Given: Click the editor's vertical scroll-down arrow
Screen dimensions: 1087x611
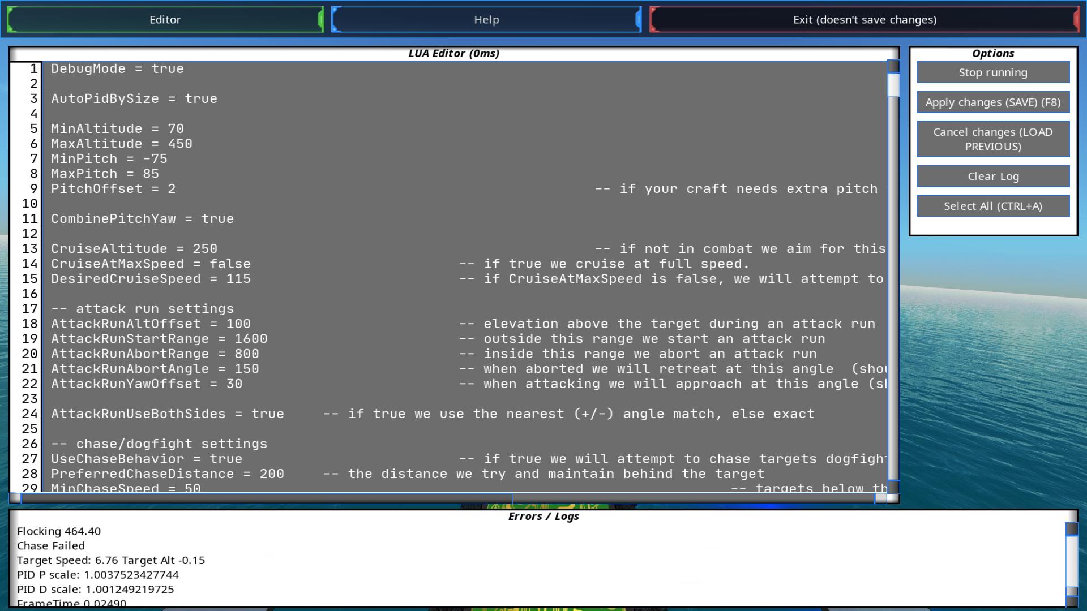Looking at the screenshot, I should click(893, 486).
